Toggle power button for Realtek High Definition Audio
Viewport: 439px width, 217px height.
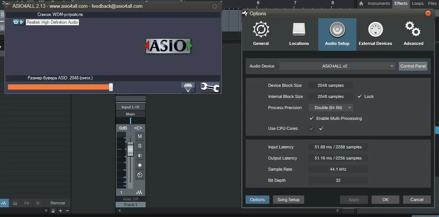[16, 22]
